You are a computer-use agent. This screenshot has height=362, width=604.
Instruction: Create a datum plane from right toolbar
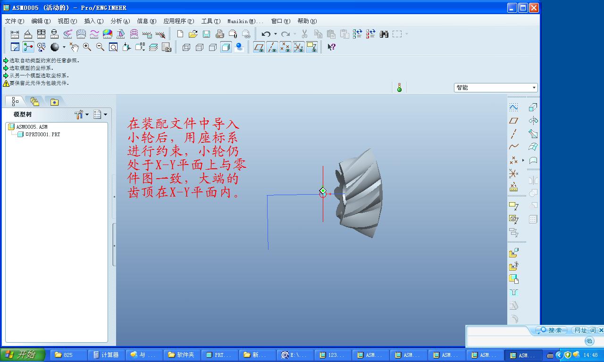pyautogui.click(x=513, y=121)
